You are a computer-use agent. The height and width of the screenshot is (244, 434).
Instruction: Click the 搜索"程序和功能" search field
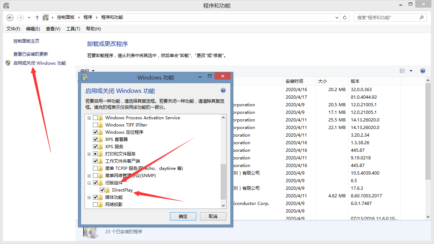[x=385, y=17]
